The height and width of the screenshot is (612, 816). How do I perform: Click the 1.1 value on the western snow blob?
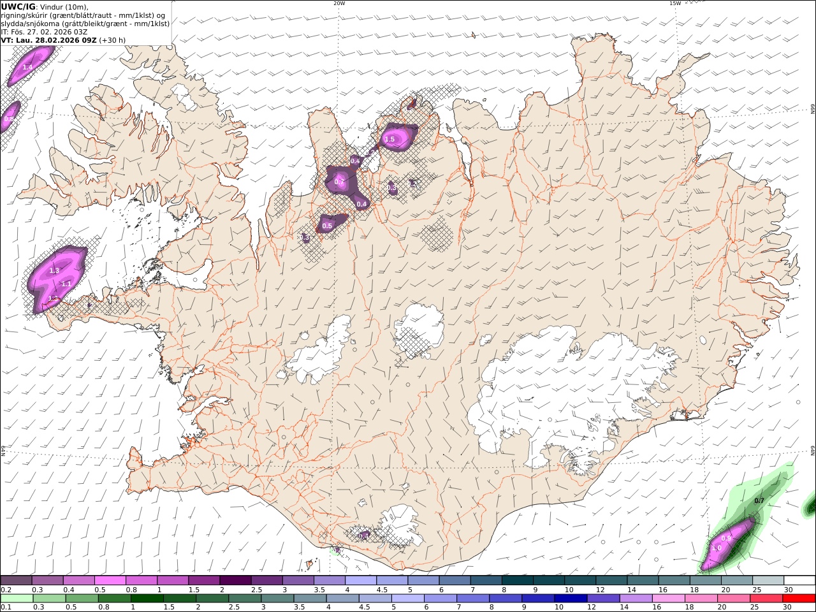coord(66,284)
